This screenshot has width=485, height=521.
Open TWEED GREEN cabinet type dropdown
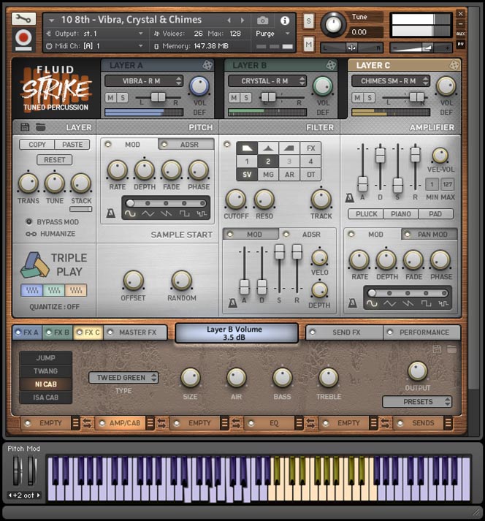[123, 378]
